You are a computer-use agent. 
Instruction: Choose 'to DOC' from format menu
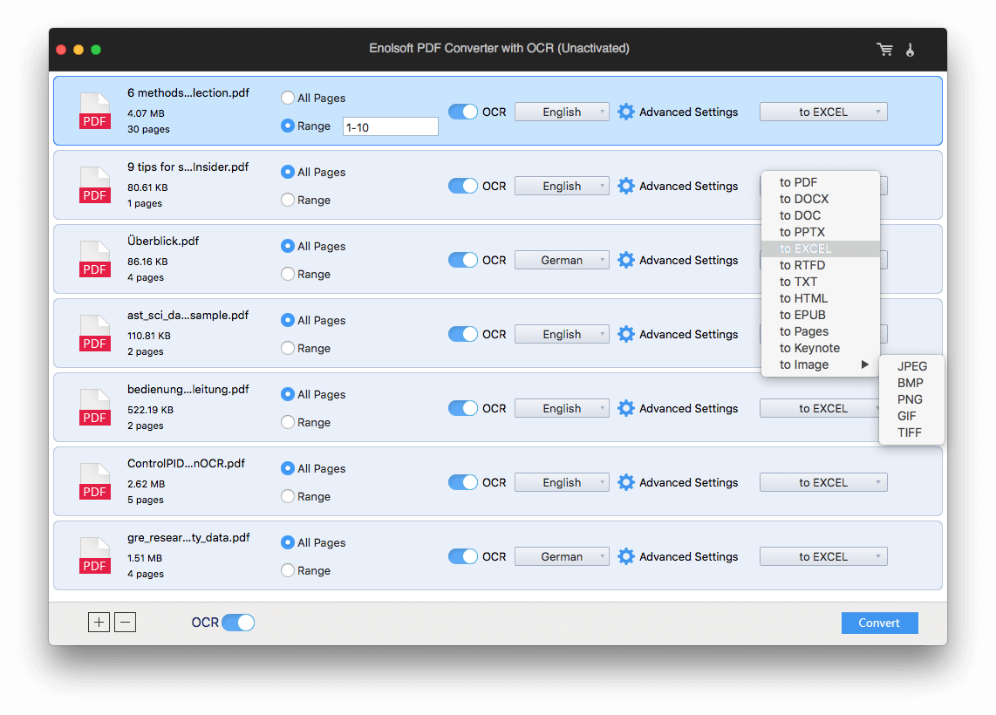(x=821, y=215)
